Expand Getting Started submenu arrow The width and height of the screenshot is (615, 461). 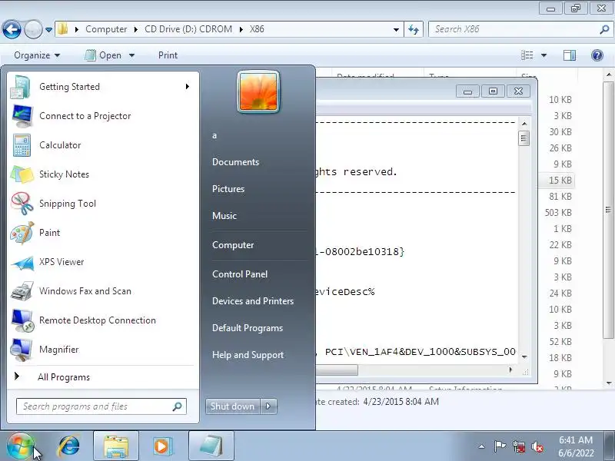(x=188, y=87)
